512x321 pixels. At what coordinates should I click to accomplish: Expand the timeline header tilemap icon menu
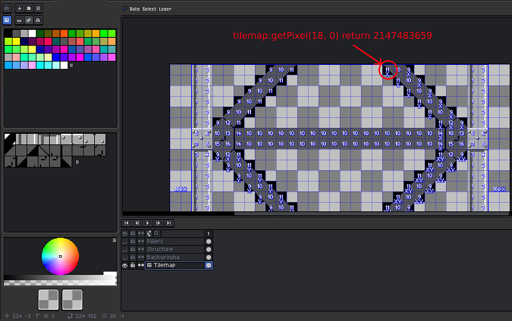click(156, 233)
